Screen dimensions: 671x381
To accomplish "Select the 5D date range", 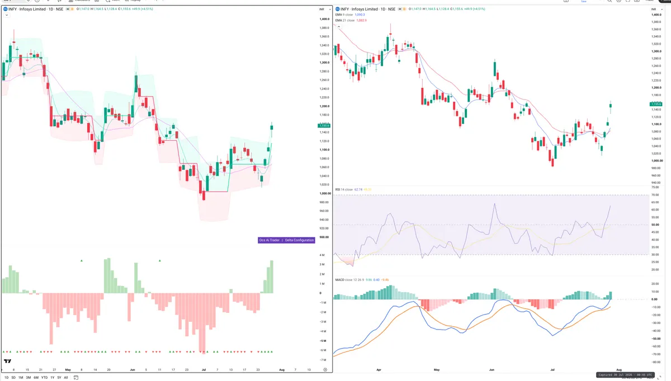I will [13, 378].
